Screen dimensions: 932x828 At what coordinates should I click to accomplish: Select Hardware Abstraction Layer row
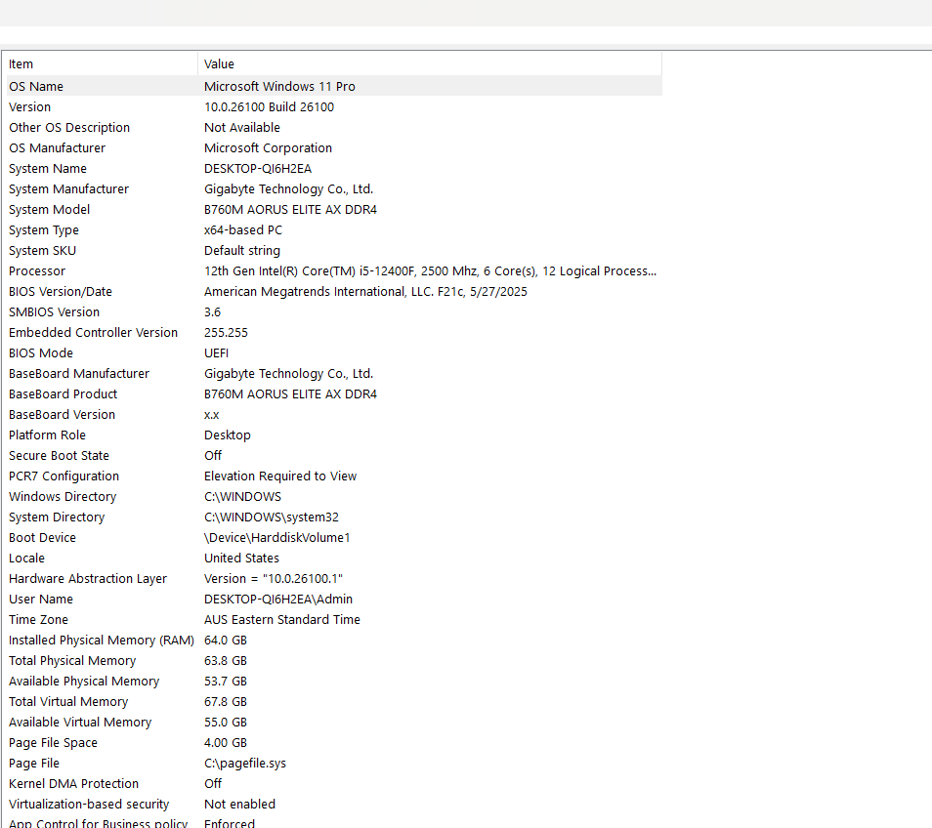tap(334, 578)
